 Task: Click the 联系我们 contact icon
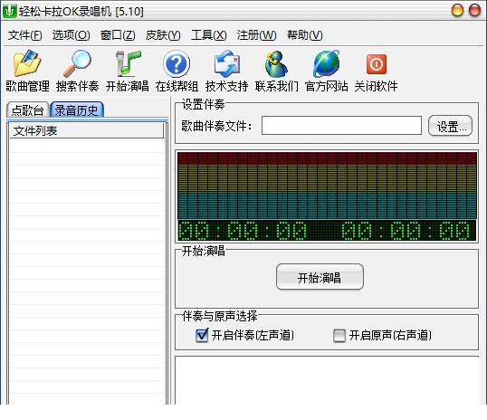click(x=276, y=63)
